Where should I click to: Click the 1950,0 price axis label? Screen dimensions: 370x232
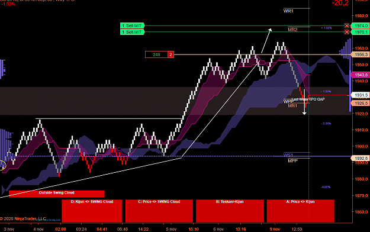pyautogui.click(x=362, y=65)
